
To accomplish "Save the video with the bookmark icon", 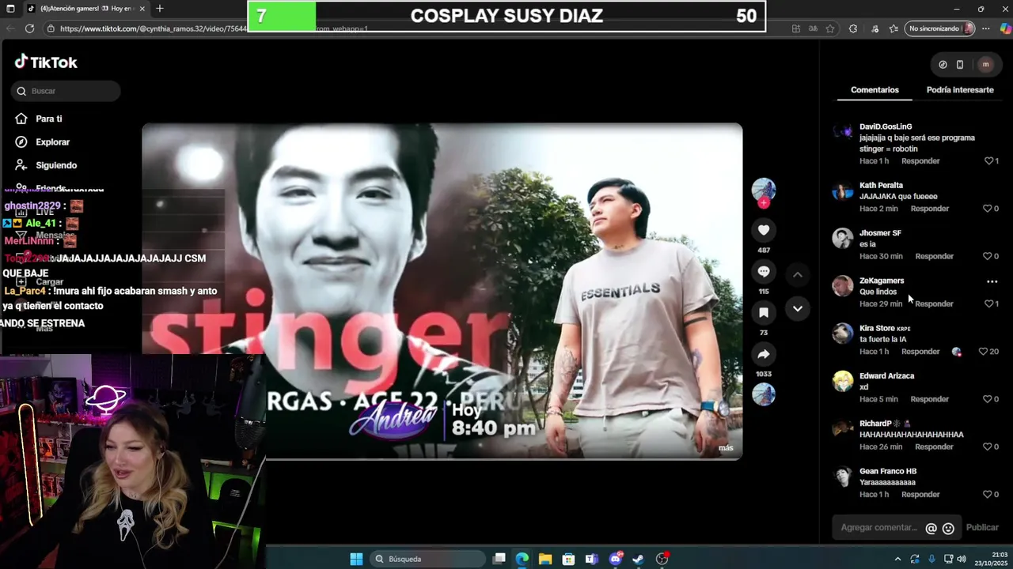I will point(764,312).
